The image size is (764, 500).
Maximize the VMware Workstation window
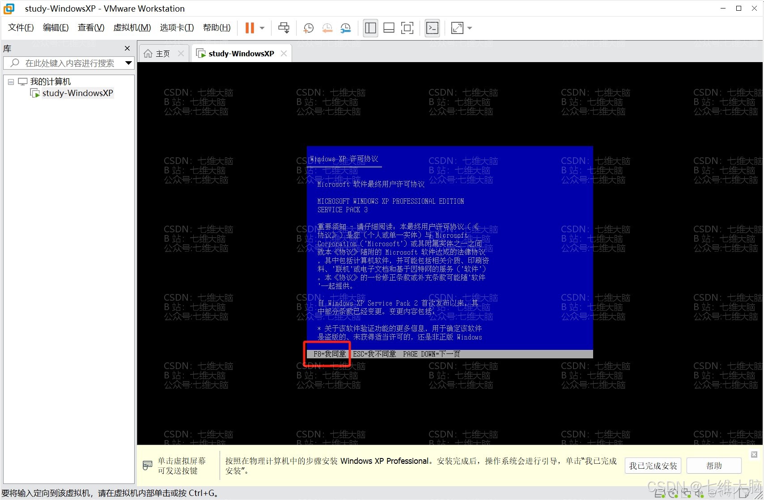point(739,8)
